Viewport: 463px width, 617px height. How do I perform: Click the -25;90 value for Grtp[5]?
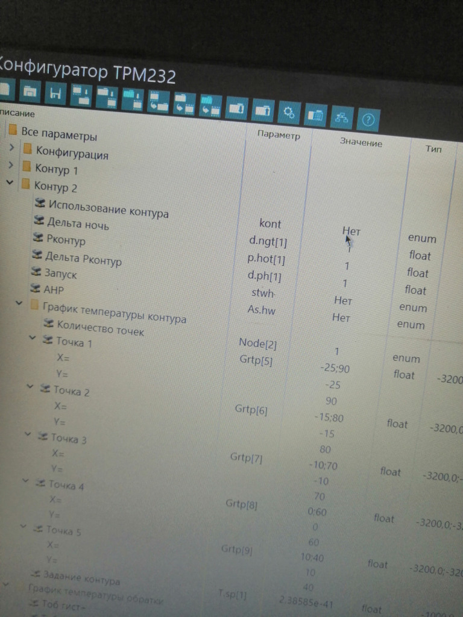tap(335, 368)
